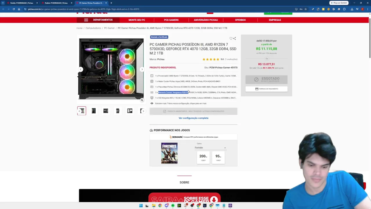Open Spotify from the taskbar
This screenshot has width=371, height=209.
pyautogui.click(x=173, y=206)
